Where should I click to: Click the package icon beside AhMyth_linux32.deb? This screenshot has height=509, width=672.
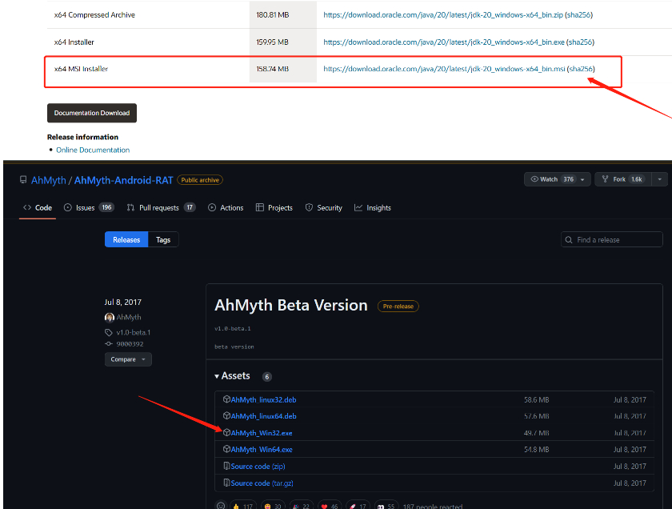pos(226,399)
